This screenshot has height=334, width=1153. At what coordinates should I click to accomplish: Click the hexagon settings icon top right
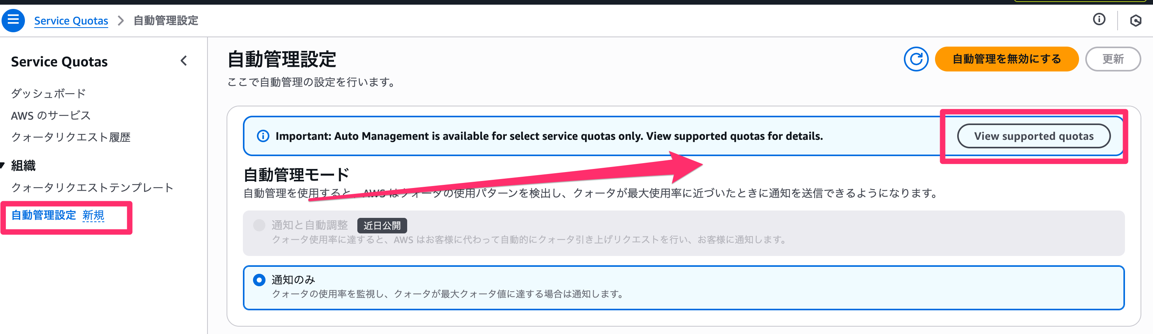[1135, 21]
